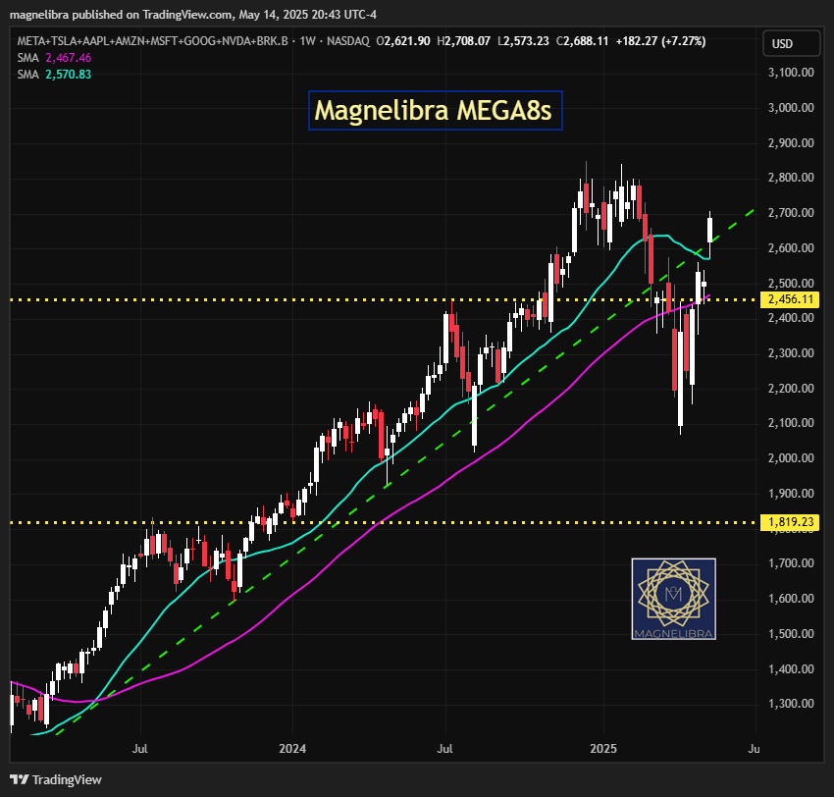This screenshot has height=797, width=834.
Task: Click the first Jul label on time axis
Action: (x=140, y=749)
